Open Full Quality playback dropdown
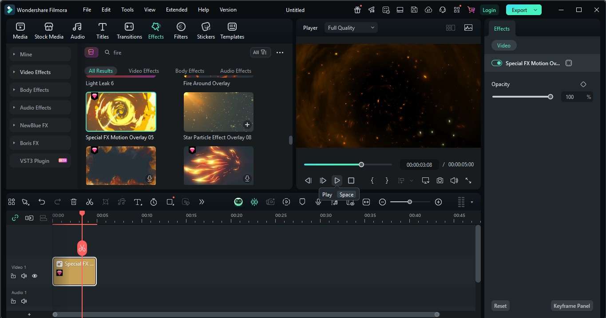Image resolution: width=606 pixels, height=318 pixels. click(351, 27)
